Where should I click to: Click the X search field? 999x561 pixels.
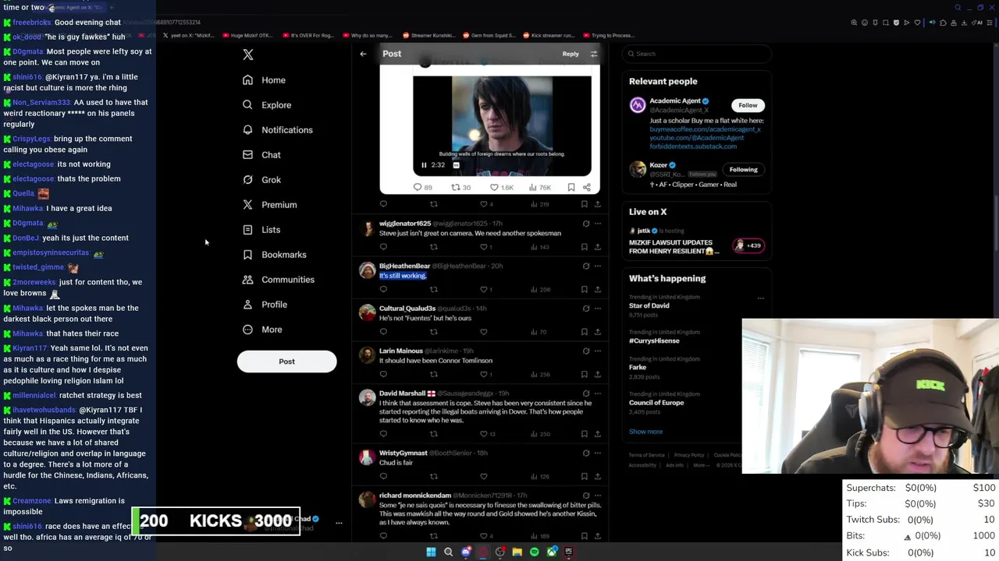pos(697,54)
